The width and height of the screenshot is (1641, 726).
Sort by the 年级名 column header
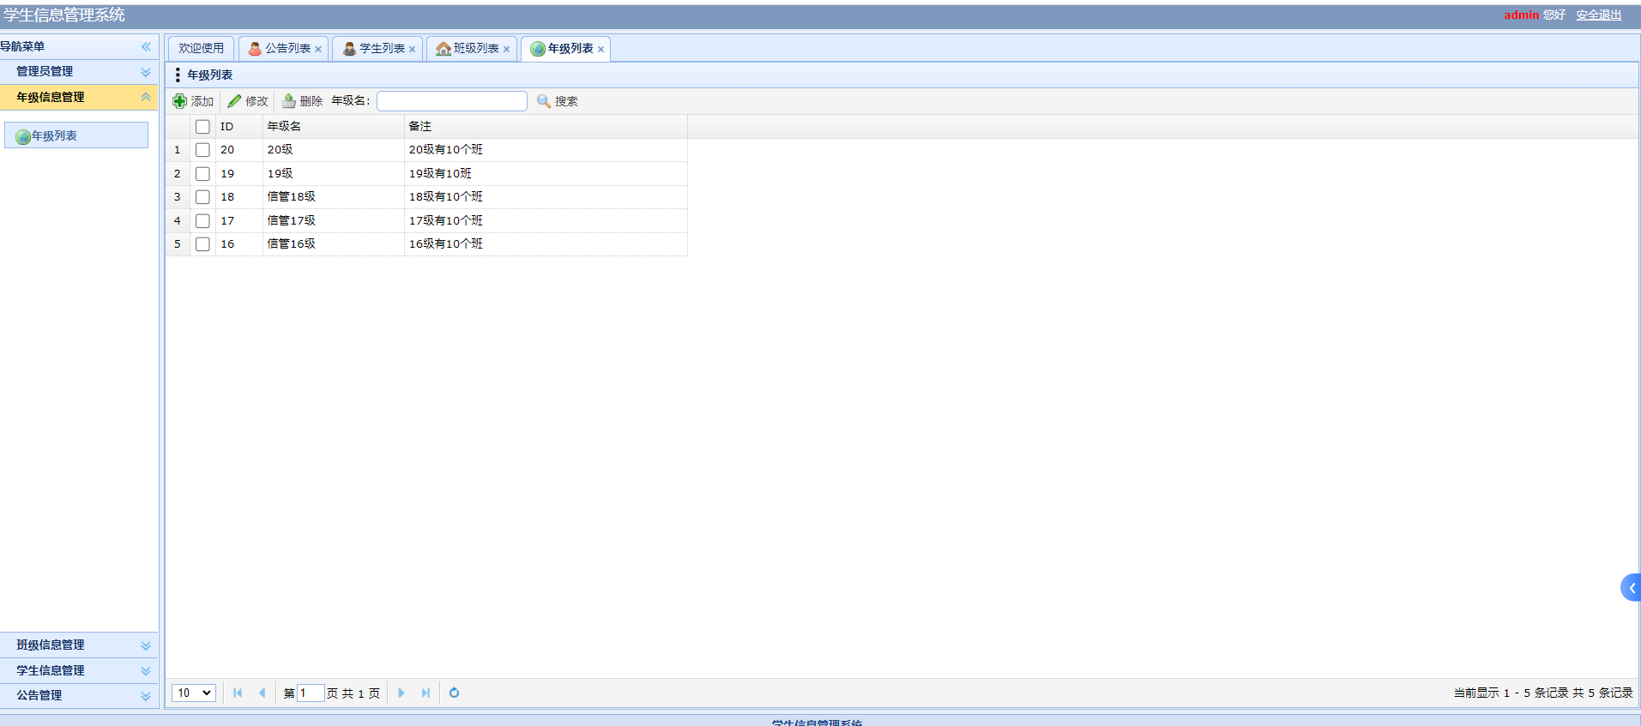click(334, 127)
